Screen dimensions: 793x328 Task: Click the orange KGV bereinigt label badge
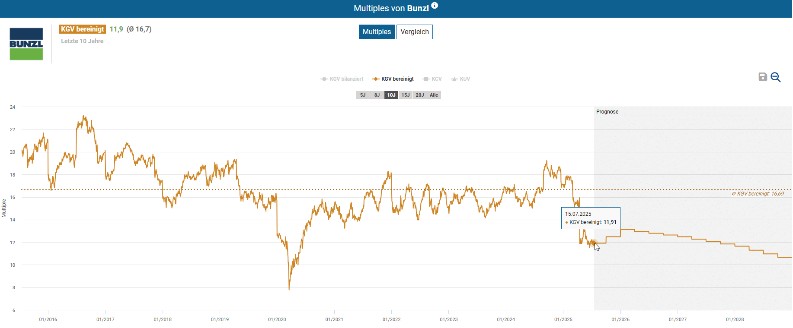click(x=82, y=29)
